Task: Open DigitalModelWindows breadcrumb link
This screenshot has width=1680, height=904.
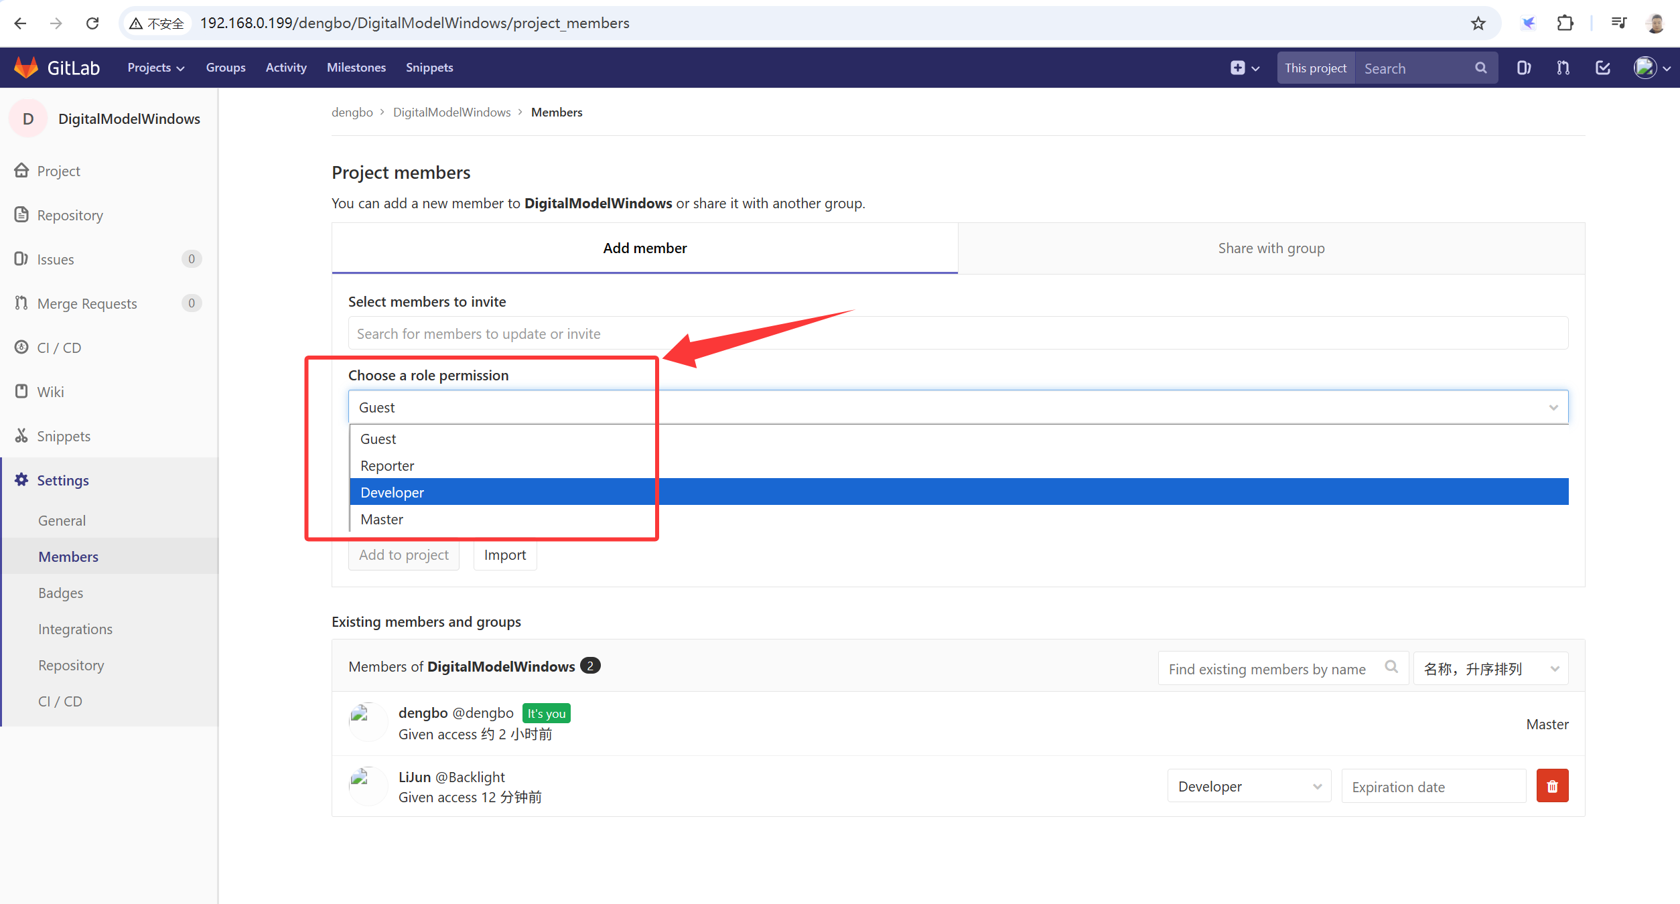Action: [x=451, y=112]
